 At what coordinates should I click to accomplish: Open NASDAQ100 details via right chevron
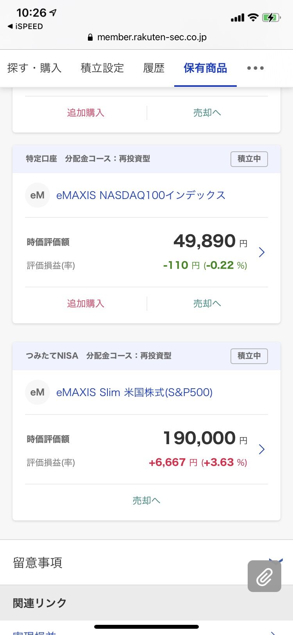point(262,252)
